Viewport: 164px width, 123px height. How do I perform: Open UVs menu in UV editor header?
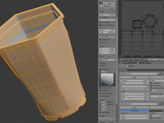click(x=141, y=60)
